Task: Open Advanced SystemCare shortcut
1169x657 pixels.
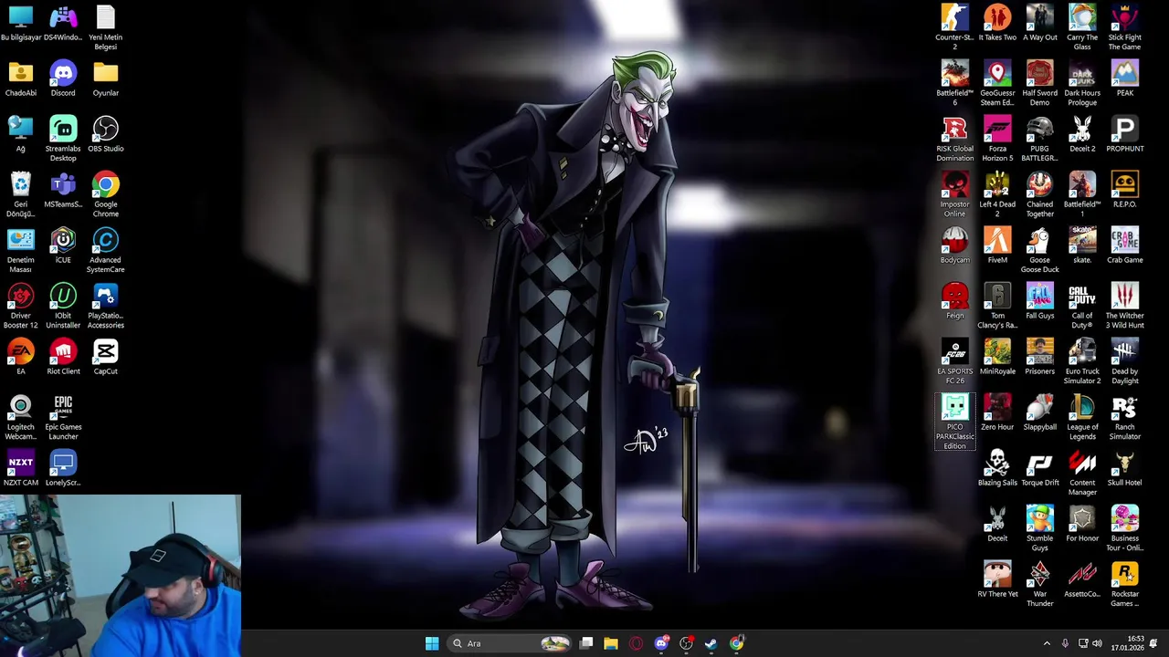Action: click(x=106, y=250)
